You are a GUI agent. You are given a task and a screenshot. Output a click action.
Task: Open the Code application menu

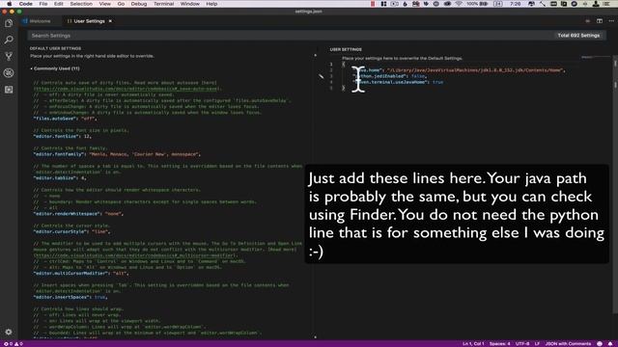(26, 4)
